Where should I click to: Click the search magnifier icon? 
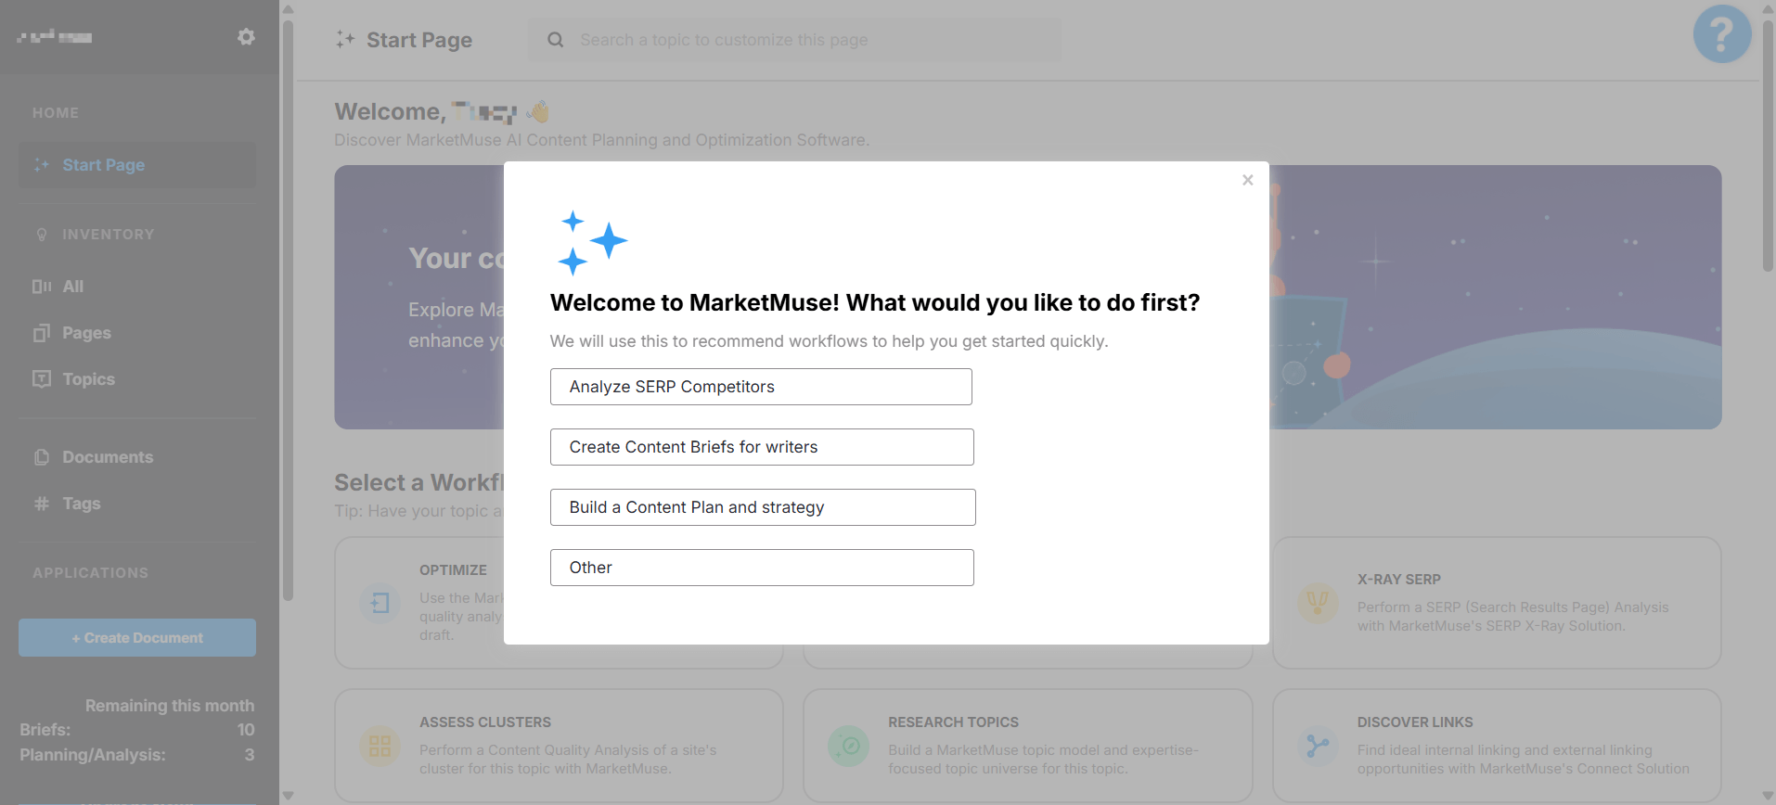pos(556,40)
